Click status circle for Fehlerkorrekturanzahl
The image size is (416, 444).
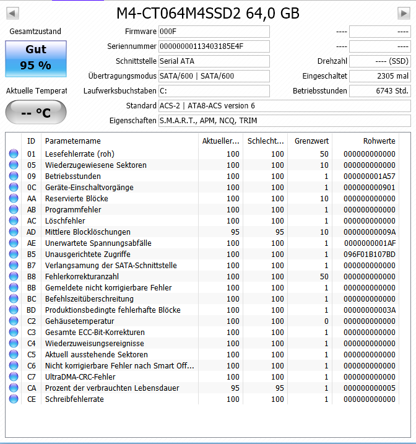14,276
